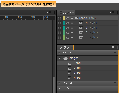
Task: Select the _1 <div> label
Action: pos(94,37)
